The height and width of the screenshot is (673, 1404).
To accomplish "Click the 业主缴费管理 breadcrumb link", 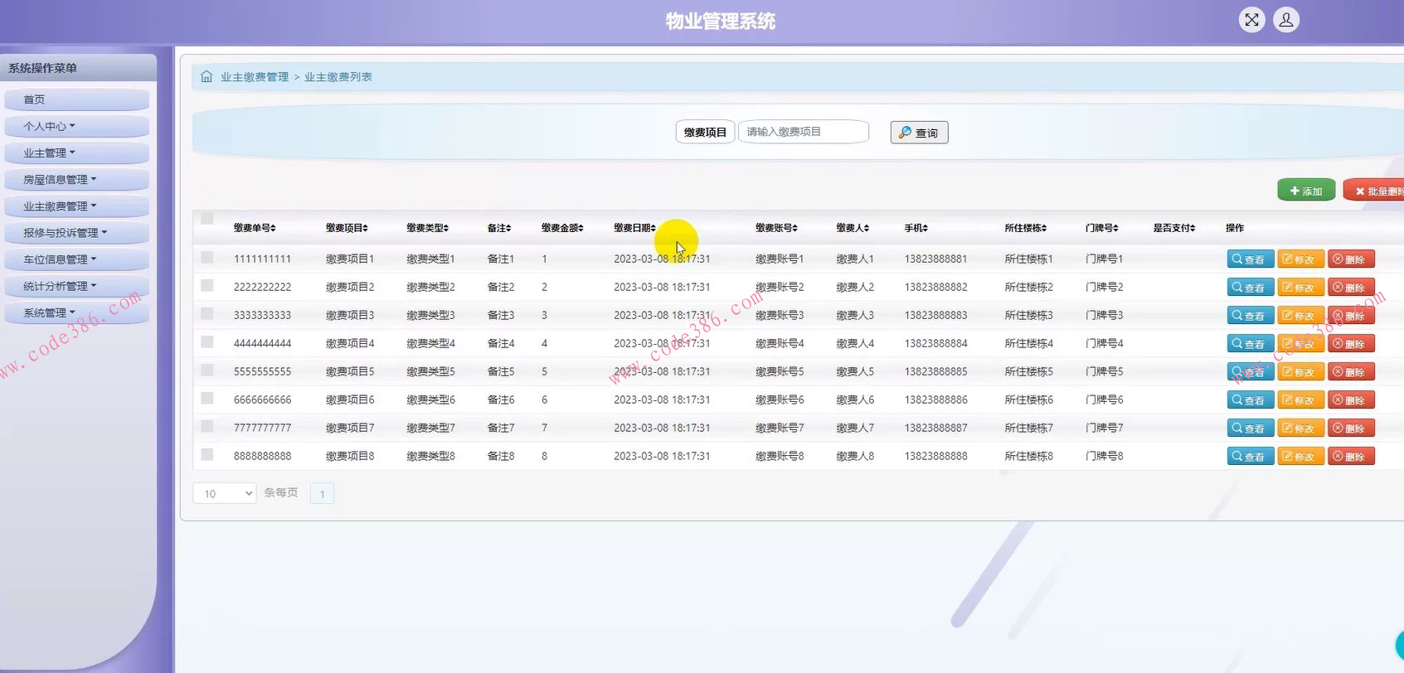I will pyautogui.click(x=255, y=77).
